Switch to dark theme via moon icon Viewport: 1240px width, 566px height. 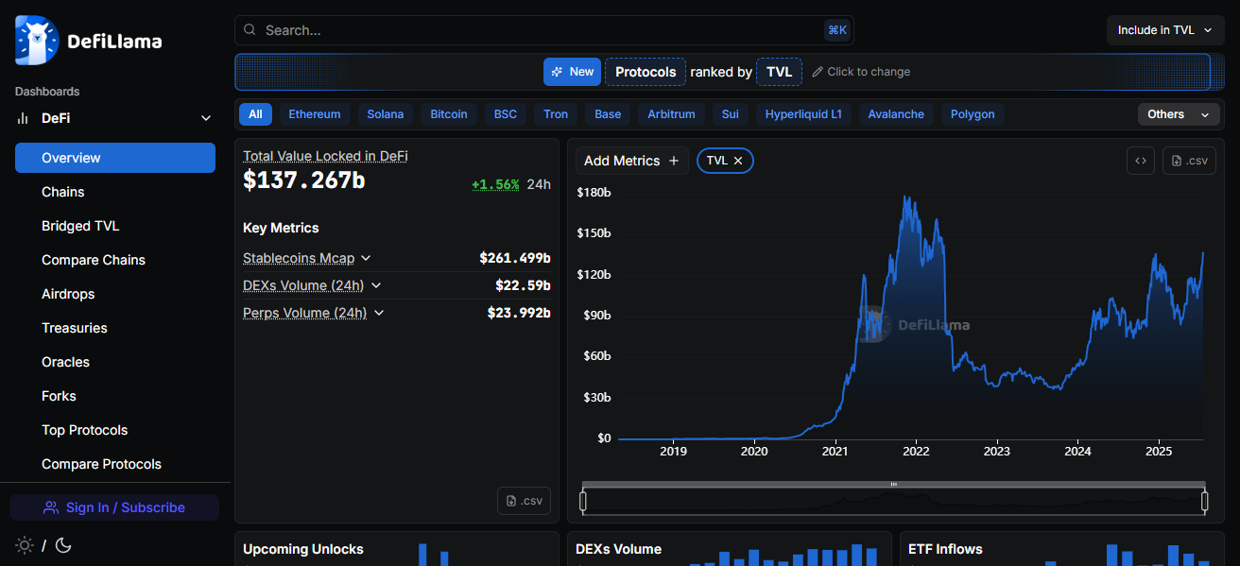click(63, 545)
